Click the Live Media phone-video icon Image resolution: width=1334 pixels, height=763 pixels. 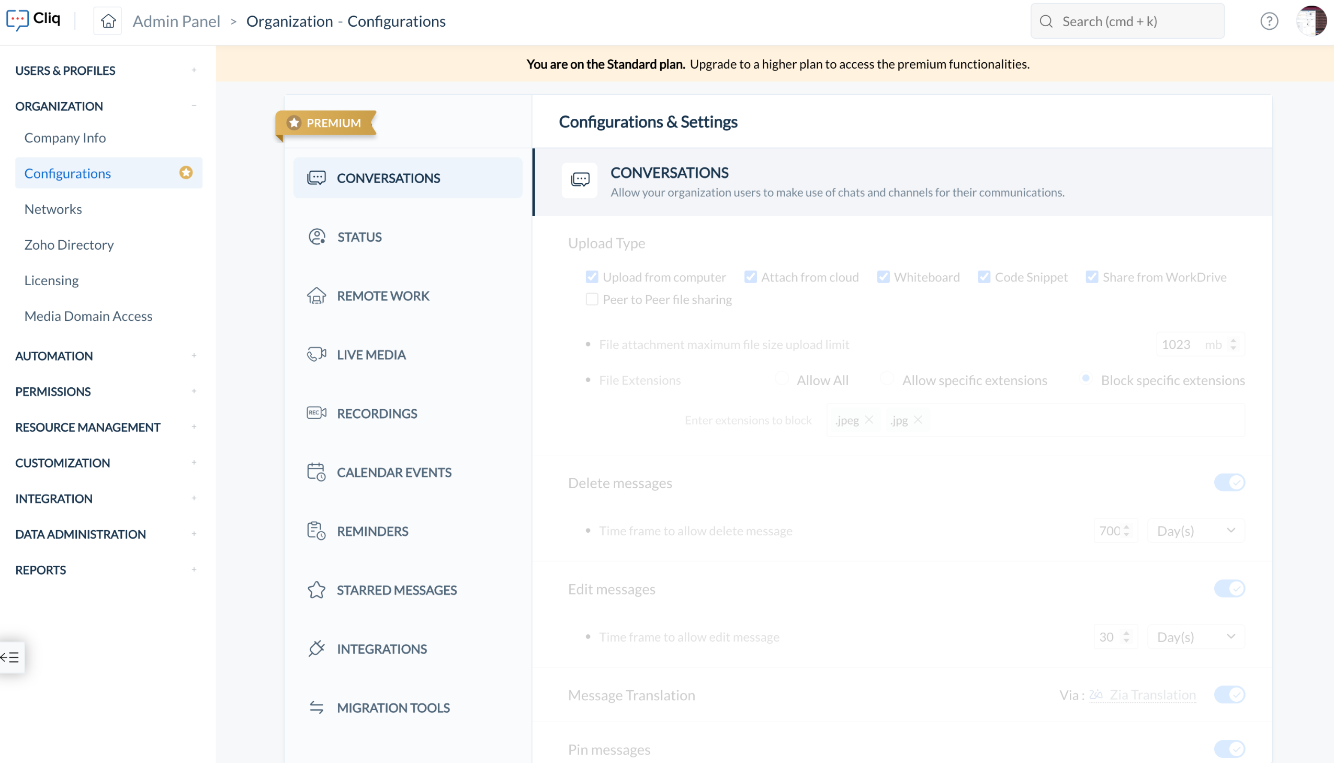(316, 354)
